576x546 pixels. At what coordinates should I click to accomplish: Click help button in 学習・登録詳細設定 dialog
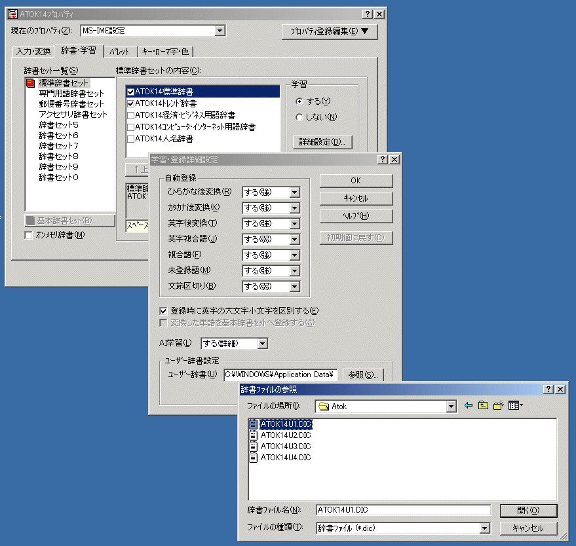pyautogui.click(x=383, y=159)
